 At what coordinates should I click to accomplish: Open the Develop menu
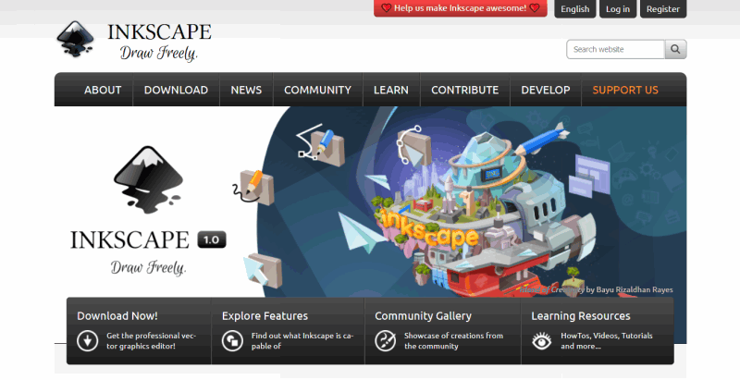coord(546,90)
